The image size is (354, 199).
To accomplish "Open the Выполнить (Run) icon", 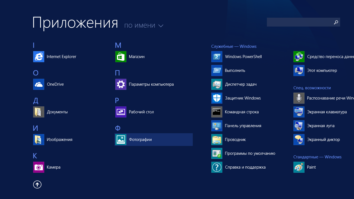I will [x=217, y=70].
